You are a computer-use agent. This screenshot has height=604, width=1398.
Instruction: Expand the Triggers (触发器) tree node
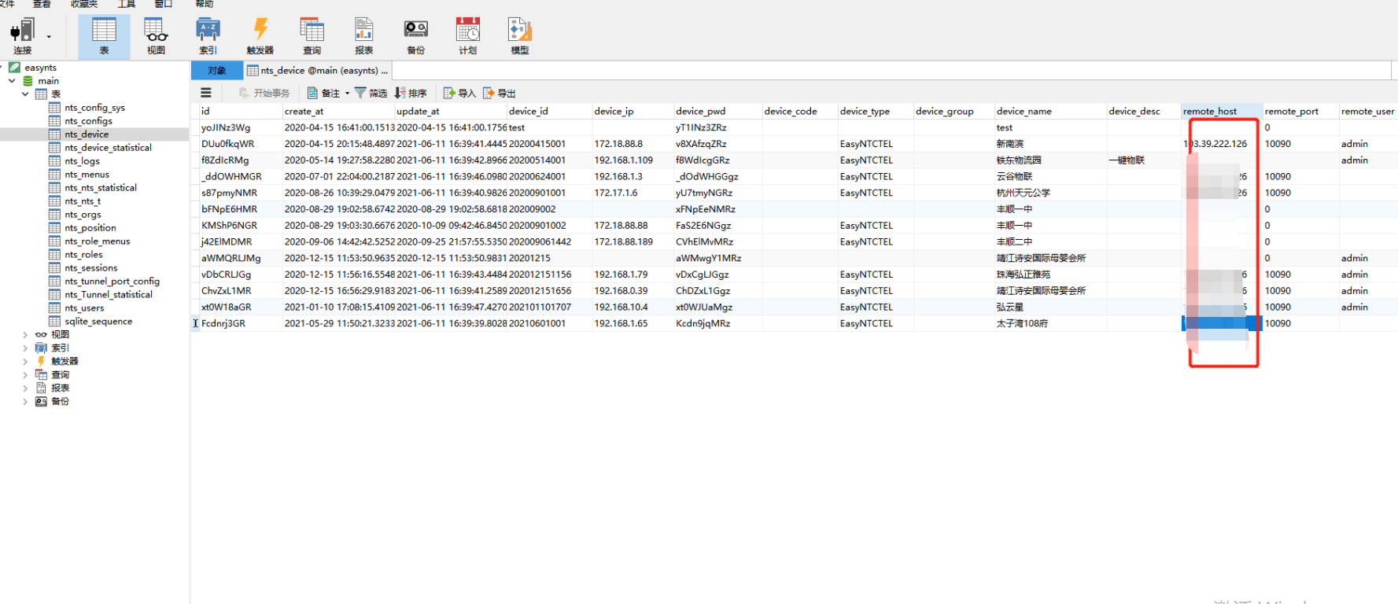(x=25, y=361)
